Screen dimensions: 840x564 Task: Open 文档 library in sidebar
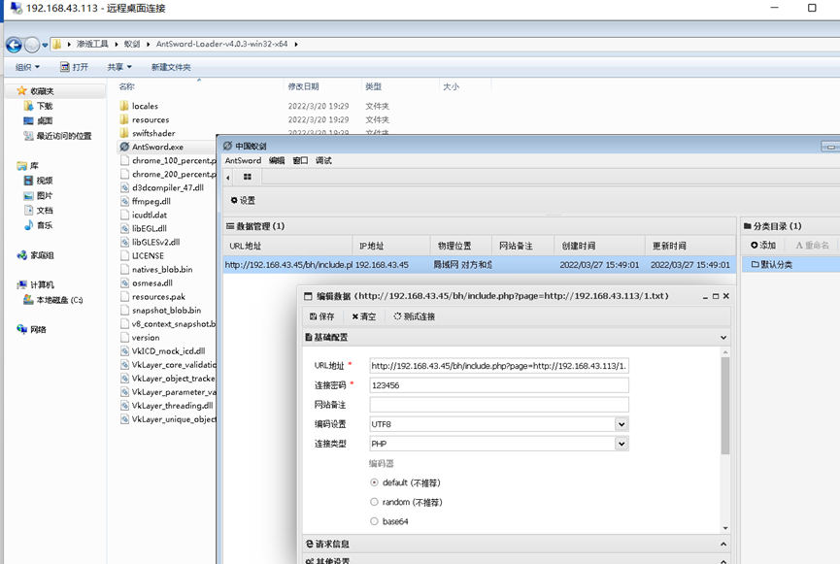(38, 210)
